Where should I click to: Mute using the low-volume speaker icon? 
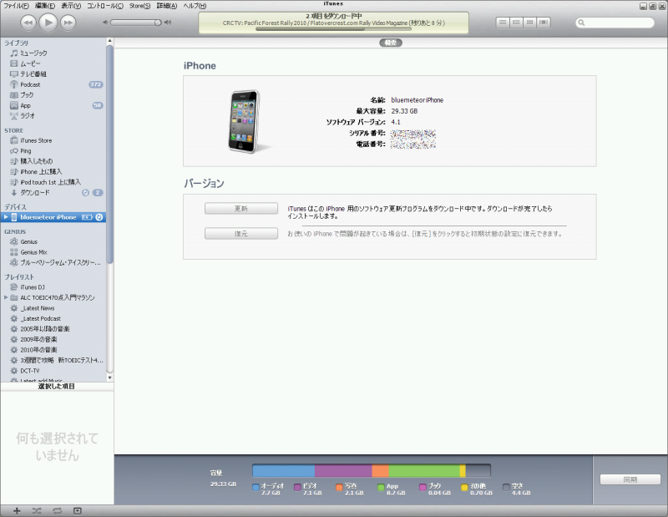(105, 23)
